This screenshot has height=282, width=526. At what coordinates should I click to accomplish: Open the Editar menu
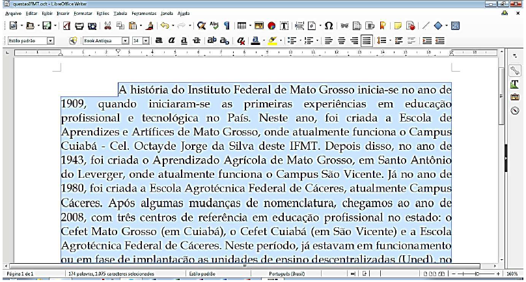pos(31,14)
